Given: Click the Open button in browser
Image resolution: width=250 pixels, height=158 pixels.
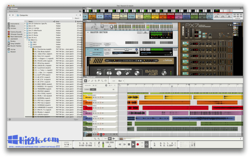Looking at the screenshot, I should pyautogui.click(x=76, y=119).
